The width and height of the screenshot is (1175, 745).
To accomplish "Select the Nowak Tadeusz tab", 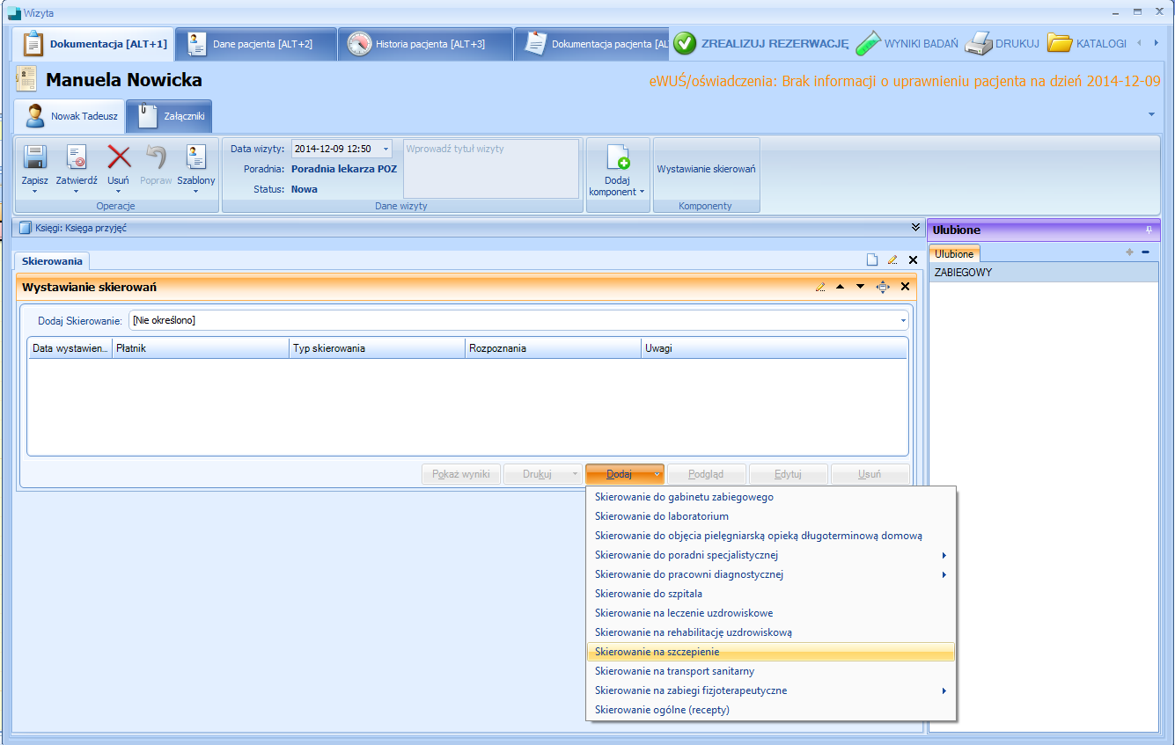I will [x=69, y=115].
